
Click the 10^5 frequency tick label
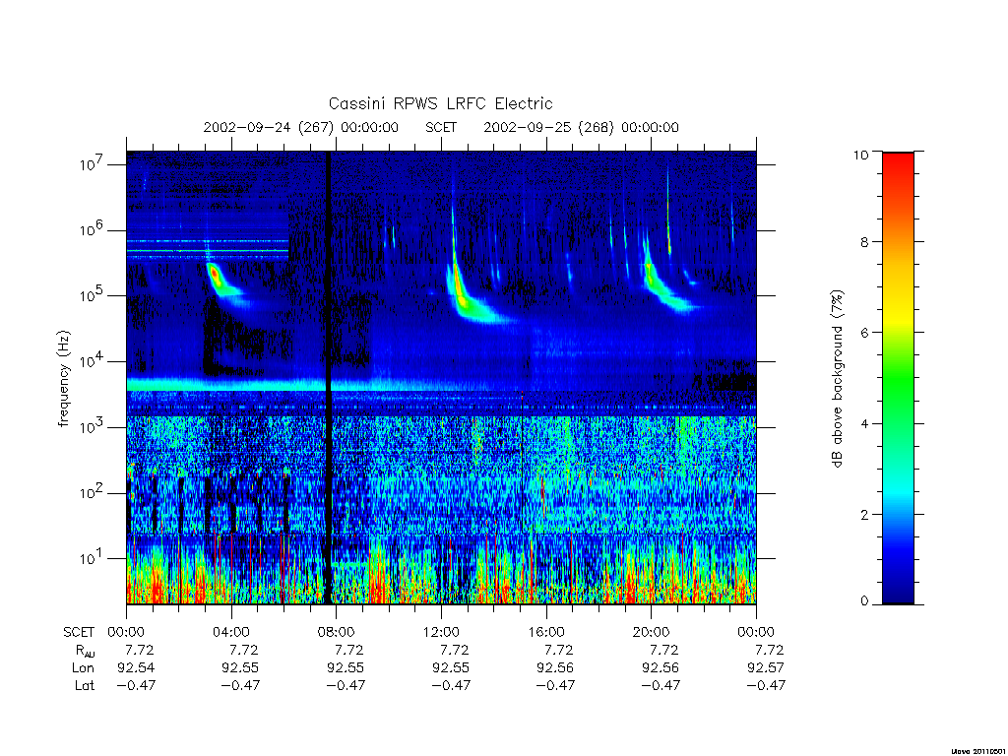coord(92,294)
